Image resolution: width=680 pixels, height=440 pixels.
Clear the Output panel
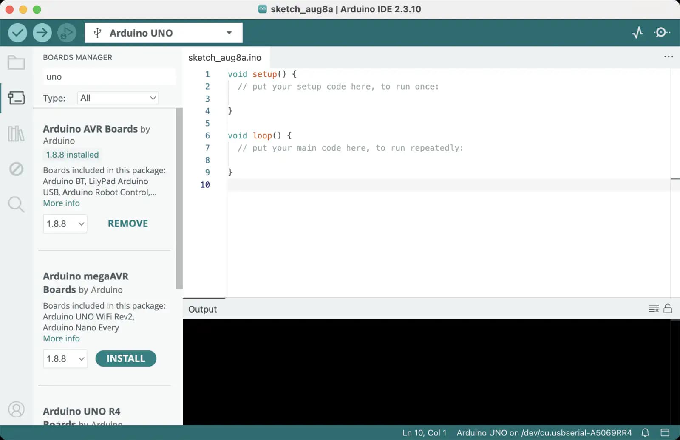[654, 309]
